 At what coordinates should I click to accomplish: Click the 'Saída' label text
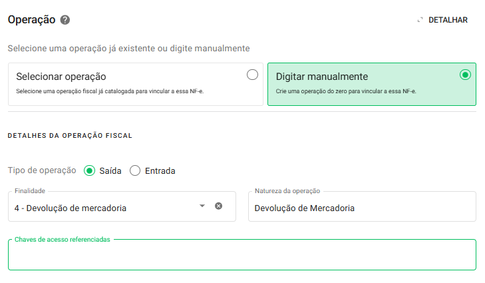point(110,170)
